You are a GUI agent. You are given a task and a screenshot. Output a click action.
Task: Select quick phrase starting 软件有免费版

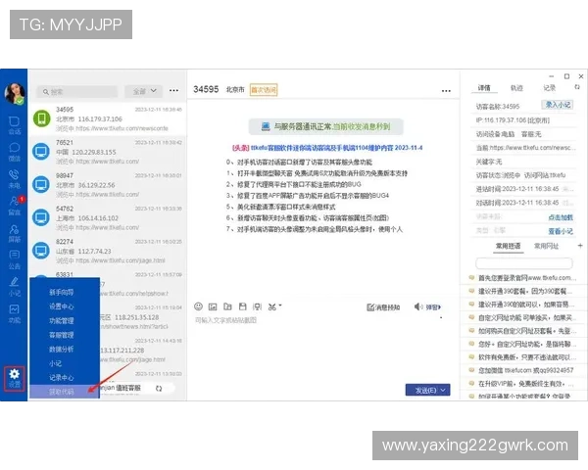(523, 357)
